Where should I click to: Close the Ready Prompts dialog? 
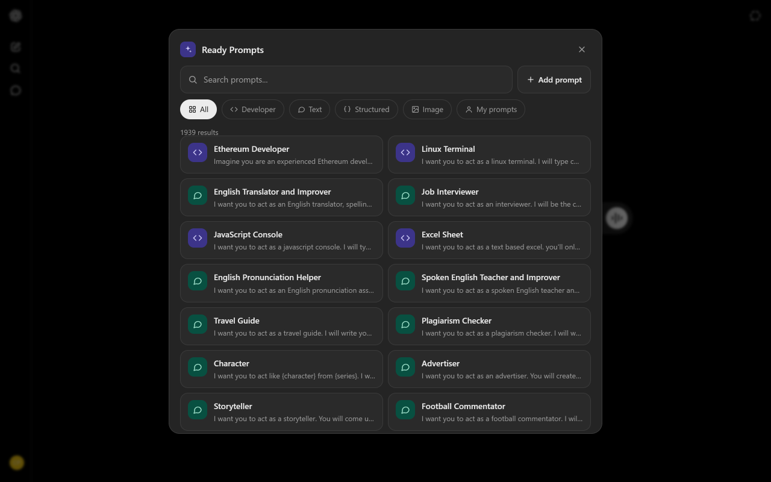tap(582, 49)
